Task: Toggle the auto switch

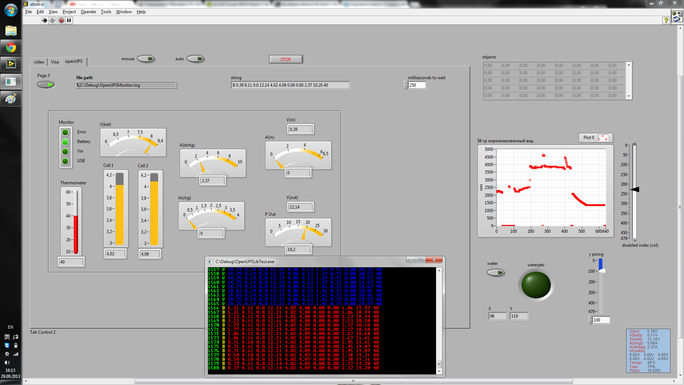Action: [x=196, y=59]
